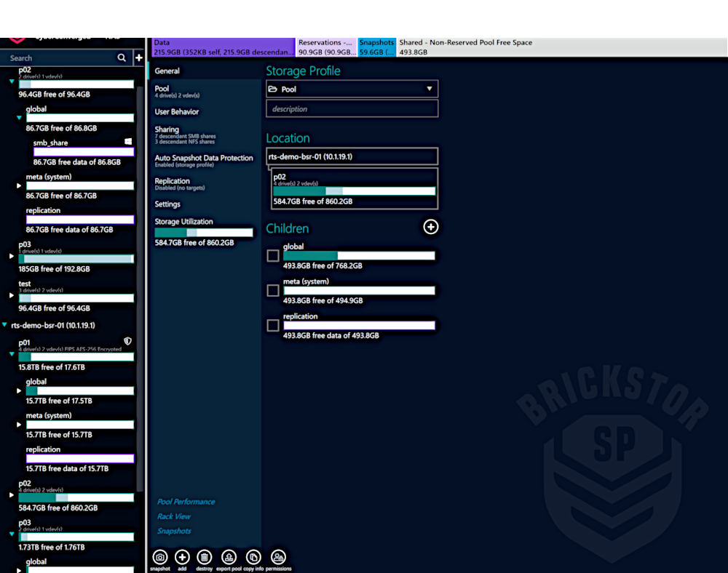Click the snapshot camera icon
This screenshot has width=728, height=573.
pyautogui.click(x=159, y=557)
